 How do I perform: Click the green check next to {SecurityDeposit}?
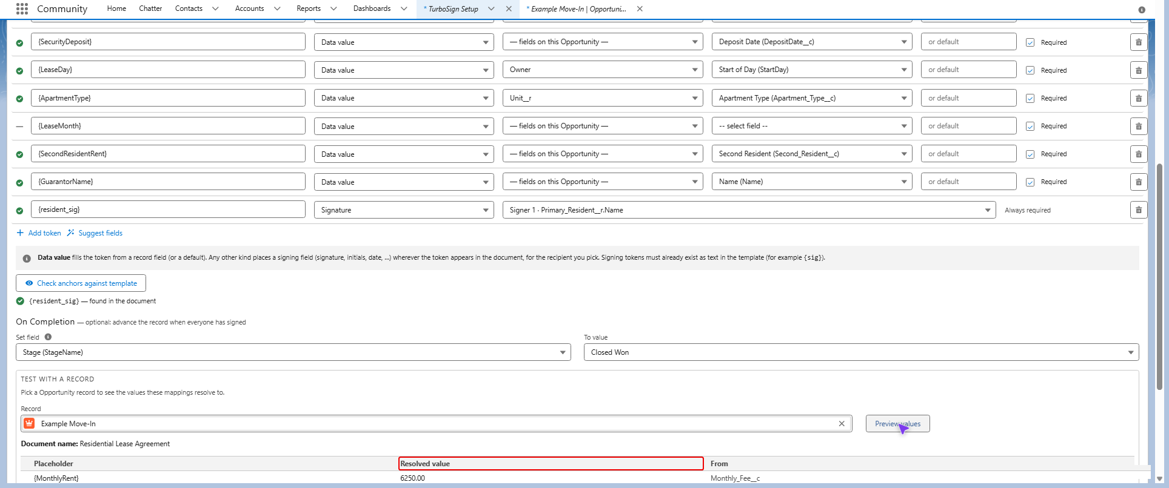click(19, 43)
